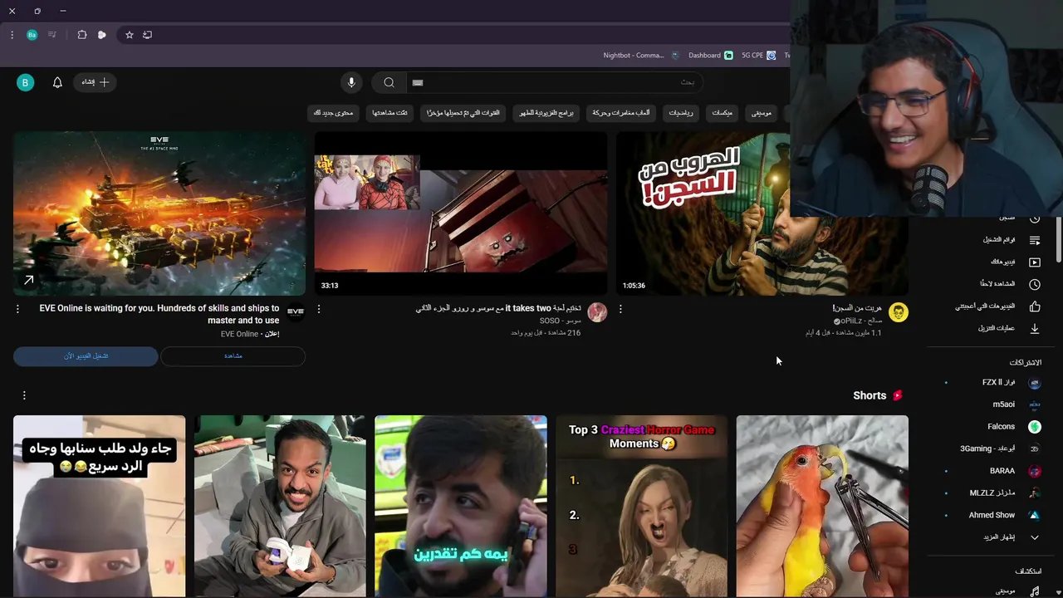The width and height of the screenshot is (1063, 598).
Task: Click install/share icon in address bar
Action: [x=148, y=35]
